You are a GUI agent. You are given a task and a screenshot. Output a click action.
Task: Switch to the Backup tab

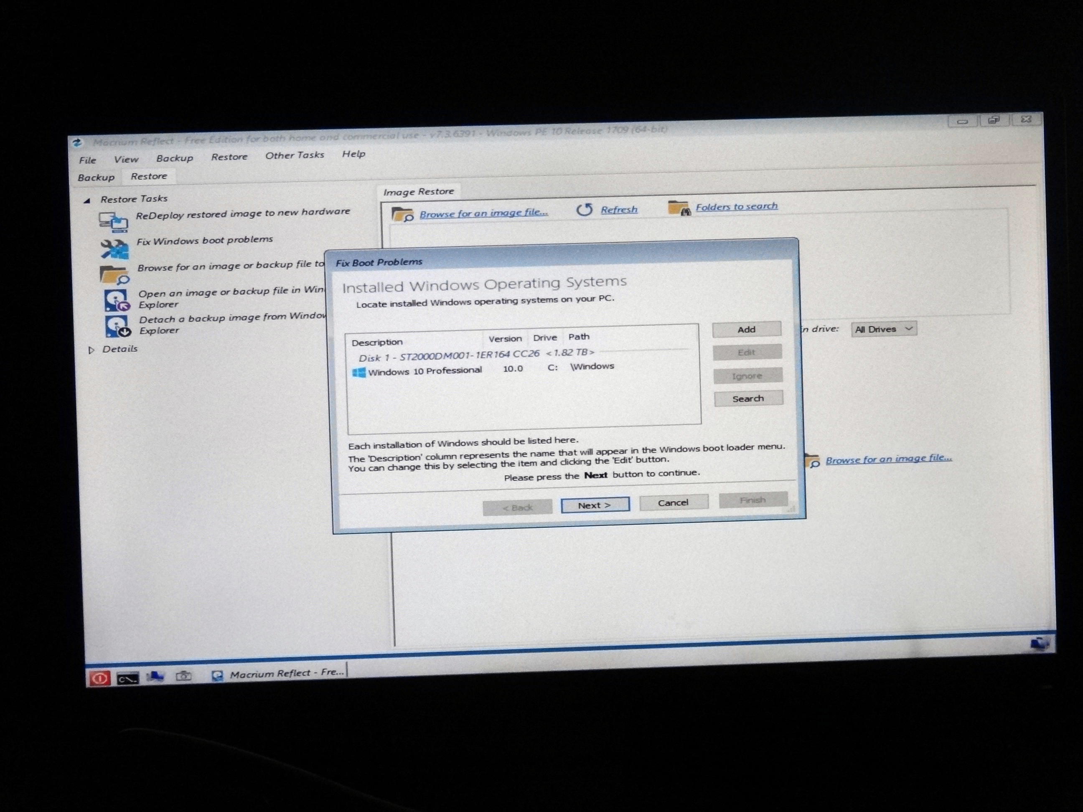point(96,177)
